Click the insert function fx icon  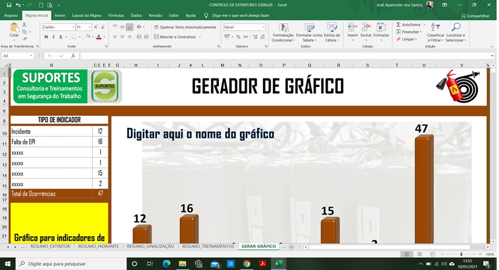(73, 56)
